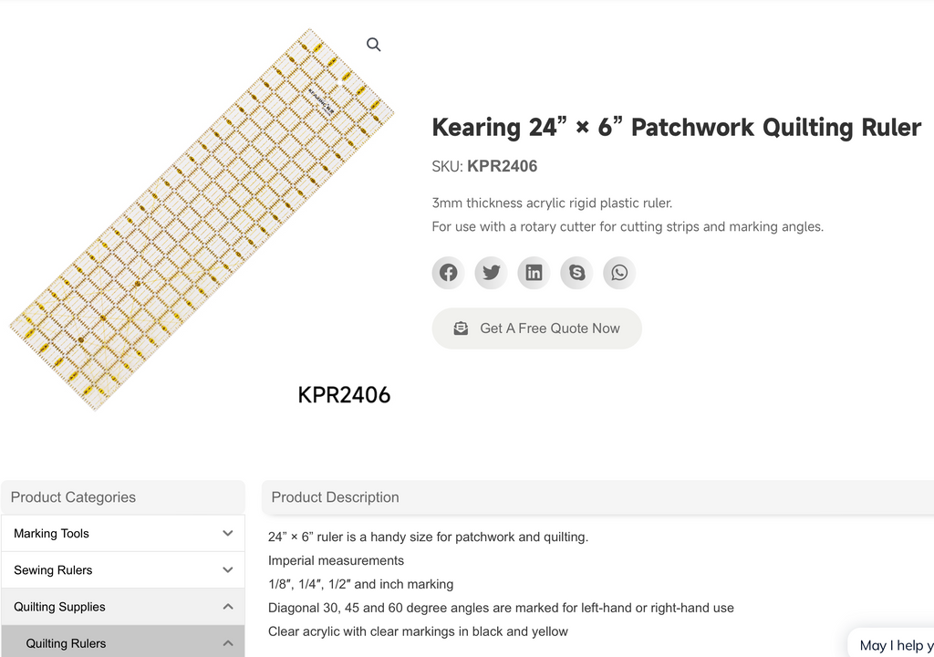This screenshot has height=657, width=934.
Task: Open the image zoom magnifier
Action: tap(373, 44)
